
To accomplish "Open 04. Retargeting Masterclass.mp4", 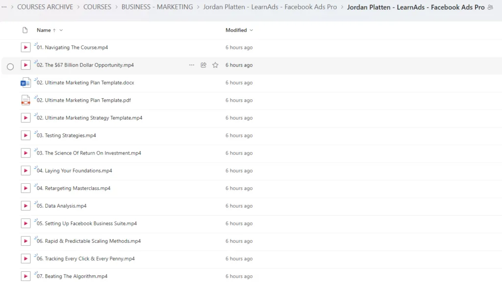I will pyautogui.click(x=74, y=188).
